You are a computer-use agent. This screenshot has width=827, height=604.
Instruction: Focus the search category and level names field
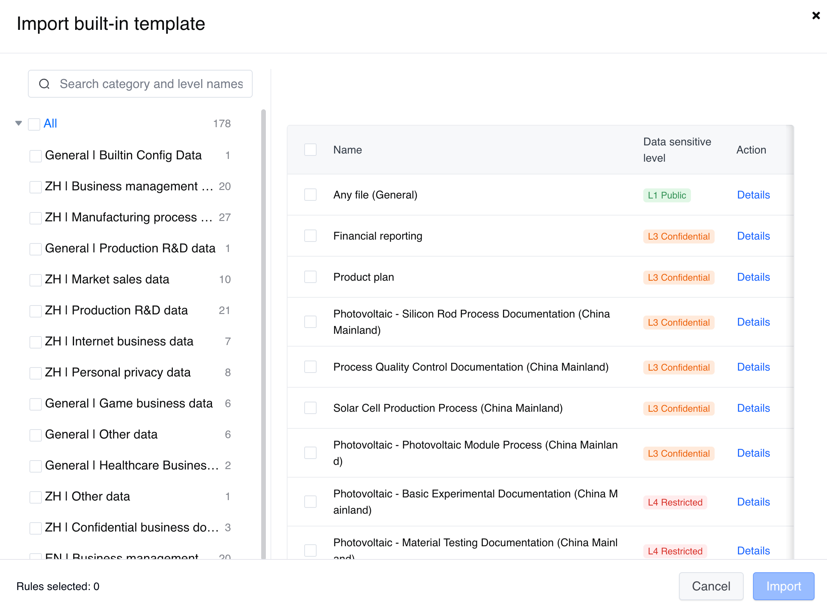tap(151, 84)
